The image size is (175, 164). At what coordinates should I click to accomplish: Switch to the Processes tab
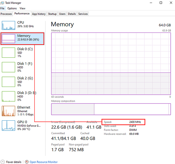[x=6, y=14]
